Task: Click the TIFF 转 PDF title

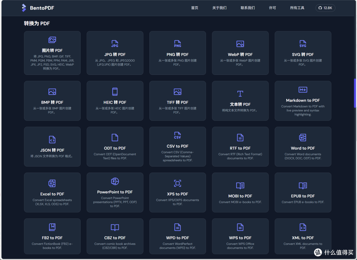Action: click(x=178, y=102)
